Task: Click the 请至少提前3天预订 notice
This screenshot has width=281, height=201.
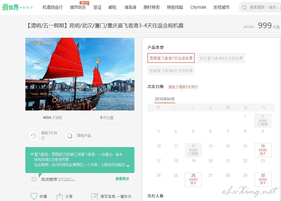Action: click(183, 87)
